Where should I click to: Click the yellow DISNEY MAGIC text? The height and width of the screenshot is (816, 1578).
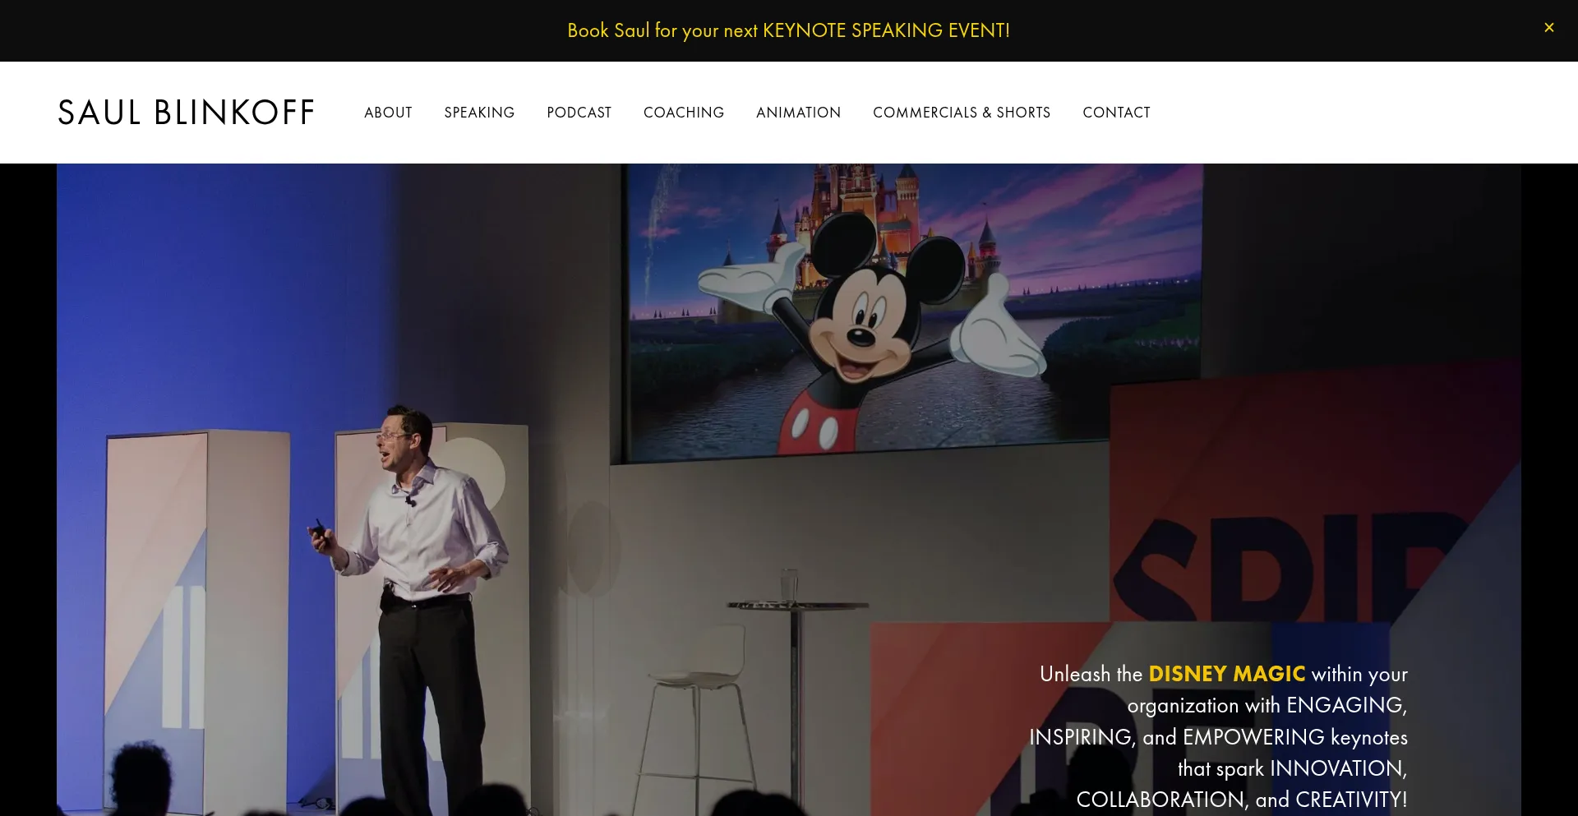pos(1226,674)
